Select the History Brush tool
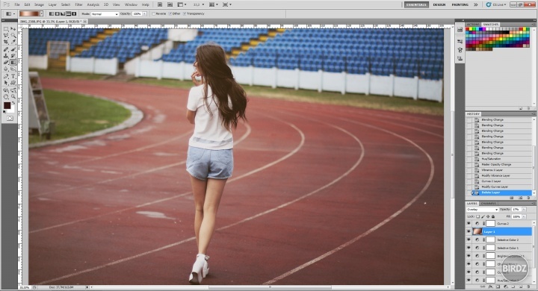The image size is (538, 291). (13, 55)
